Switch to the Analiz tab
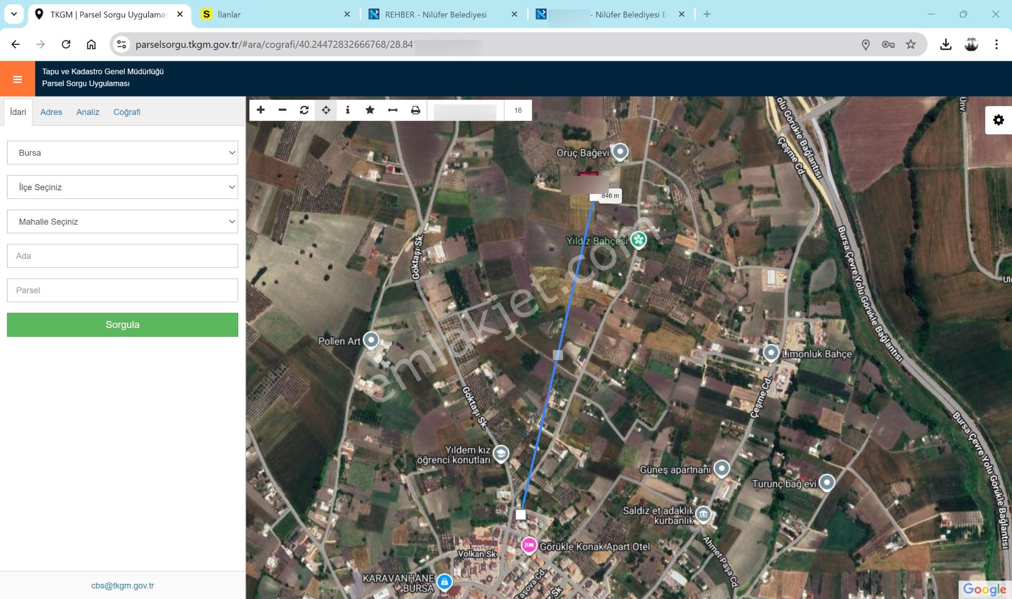 [x=87, y=112]
